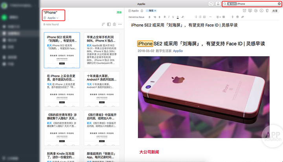Open the notifications bell icon
Image resolution: width=283 pixels, height=162 pixels.
pyautogui.click(x=218, y=4)
